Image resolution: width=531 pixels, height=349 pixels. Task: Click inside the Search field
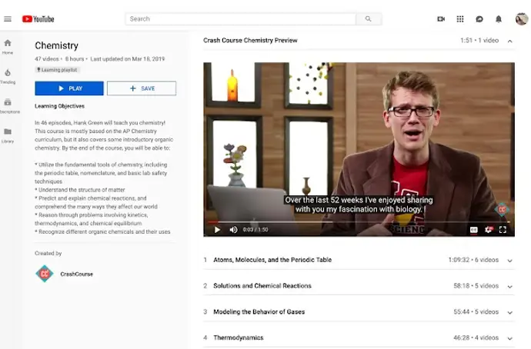click(x=240, y=19)
